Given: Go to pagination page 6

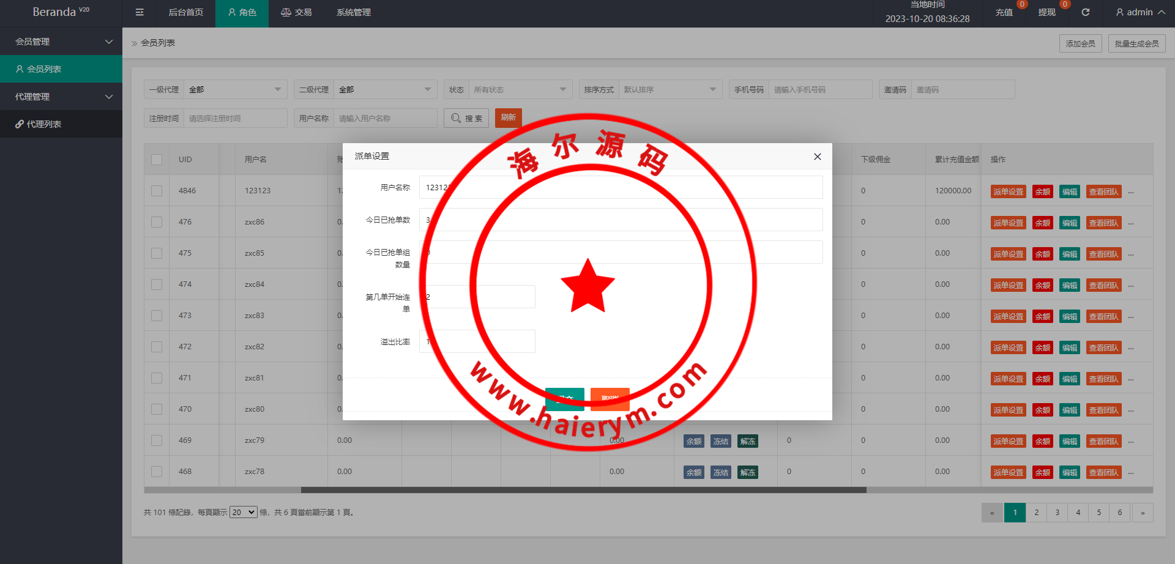Looking at the screenshot, I should point(1120,513).
